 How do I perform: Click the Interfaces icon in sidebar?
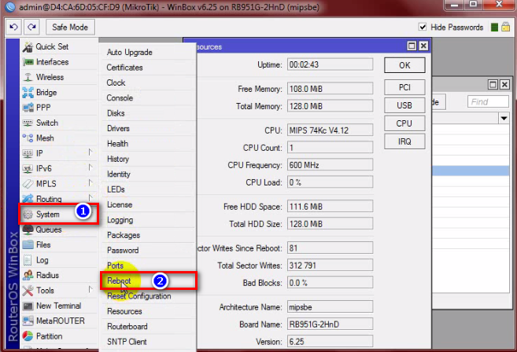[28, 62]
